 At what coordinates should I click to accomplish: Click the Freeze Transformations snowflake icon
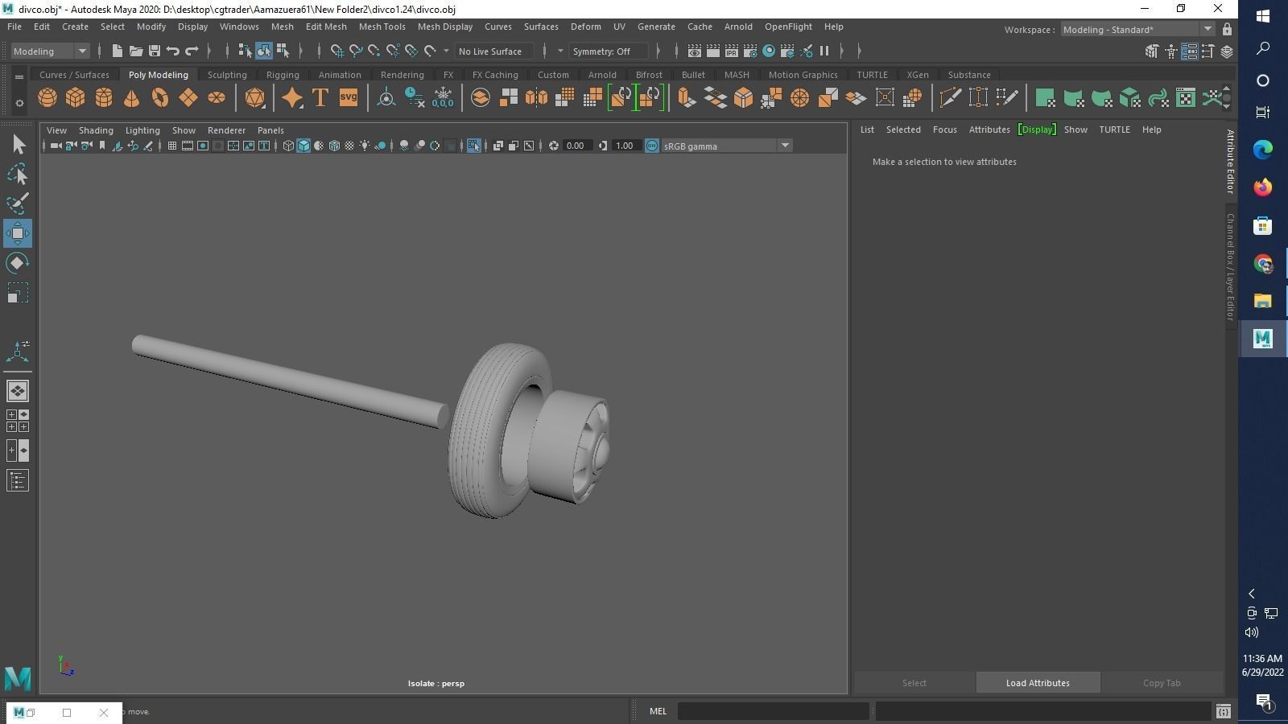(443, 98)
